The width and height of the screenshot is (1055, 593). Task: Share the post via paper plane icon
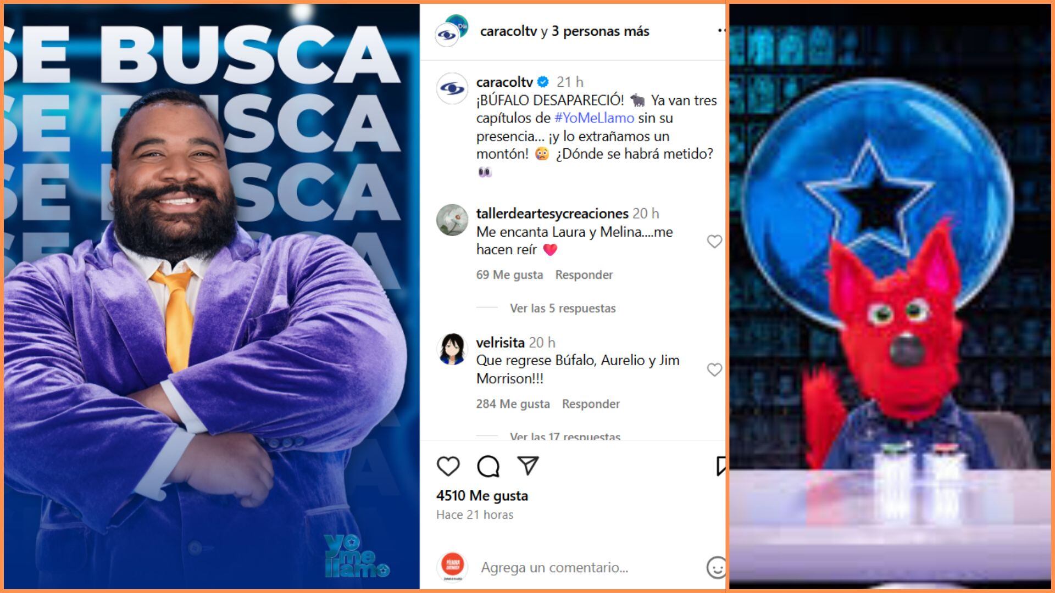(x=527, y=466)
